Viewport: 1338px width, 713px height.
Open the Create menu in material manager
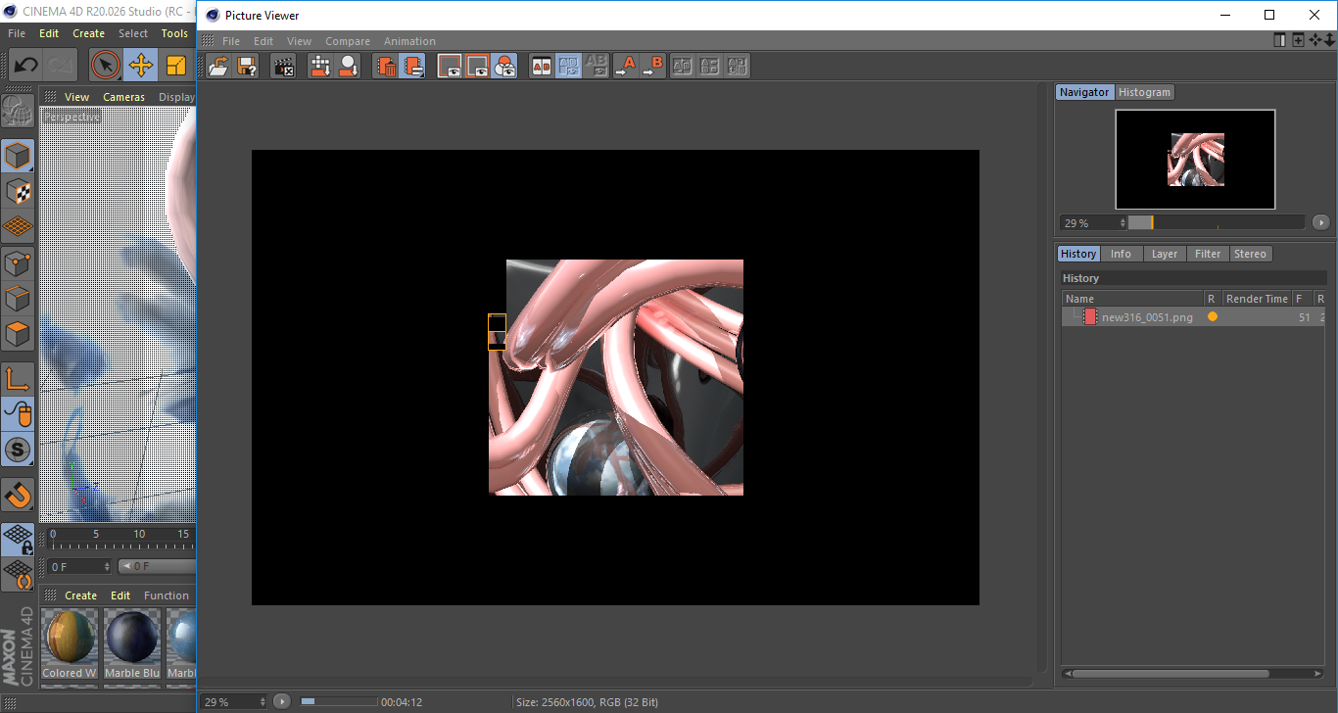click(x=80, y=595)
